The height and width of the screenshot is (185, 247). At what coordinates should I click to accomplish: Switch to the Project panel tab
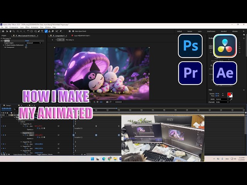click(4, 36)
